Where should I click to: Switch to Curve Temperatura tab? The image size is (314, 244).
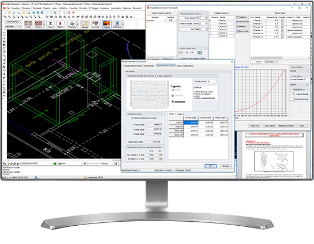click(x=185, y=66)
